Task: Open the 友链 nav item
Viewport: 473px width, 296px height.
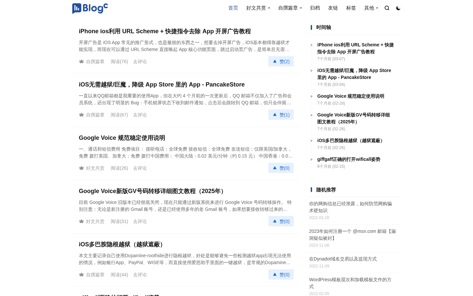Action: tap(333, 8)
